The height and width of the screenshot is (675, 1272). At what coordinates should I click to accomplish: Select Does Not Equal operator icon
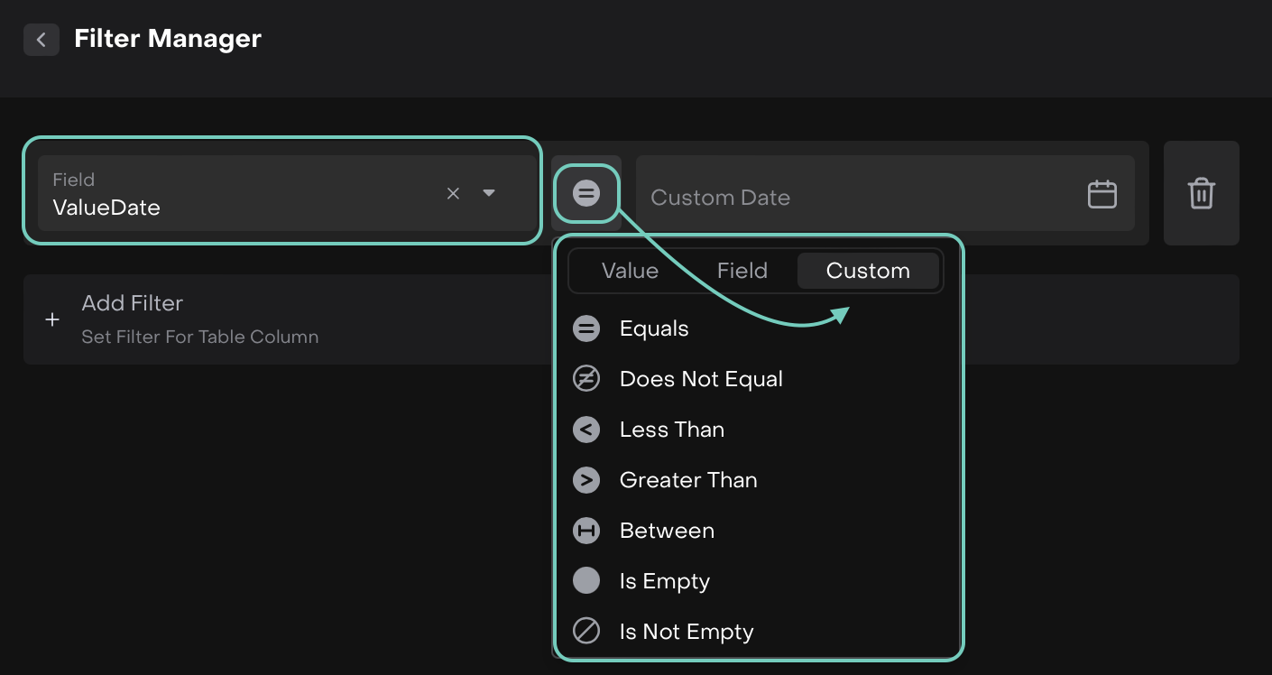pos(586,379)
